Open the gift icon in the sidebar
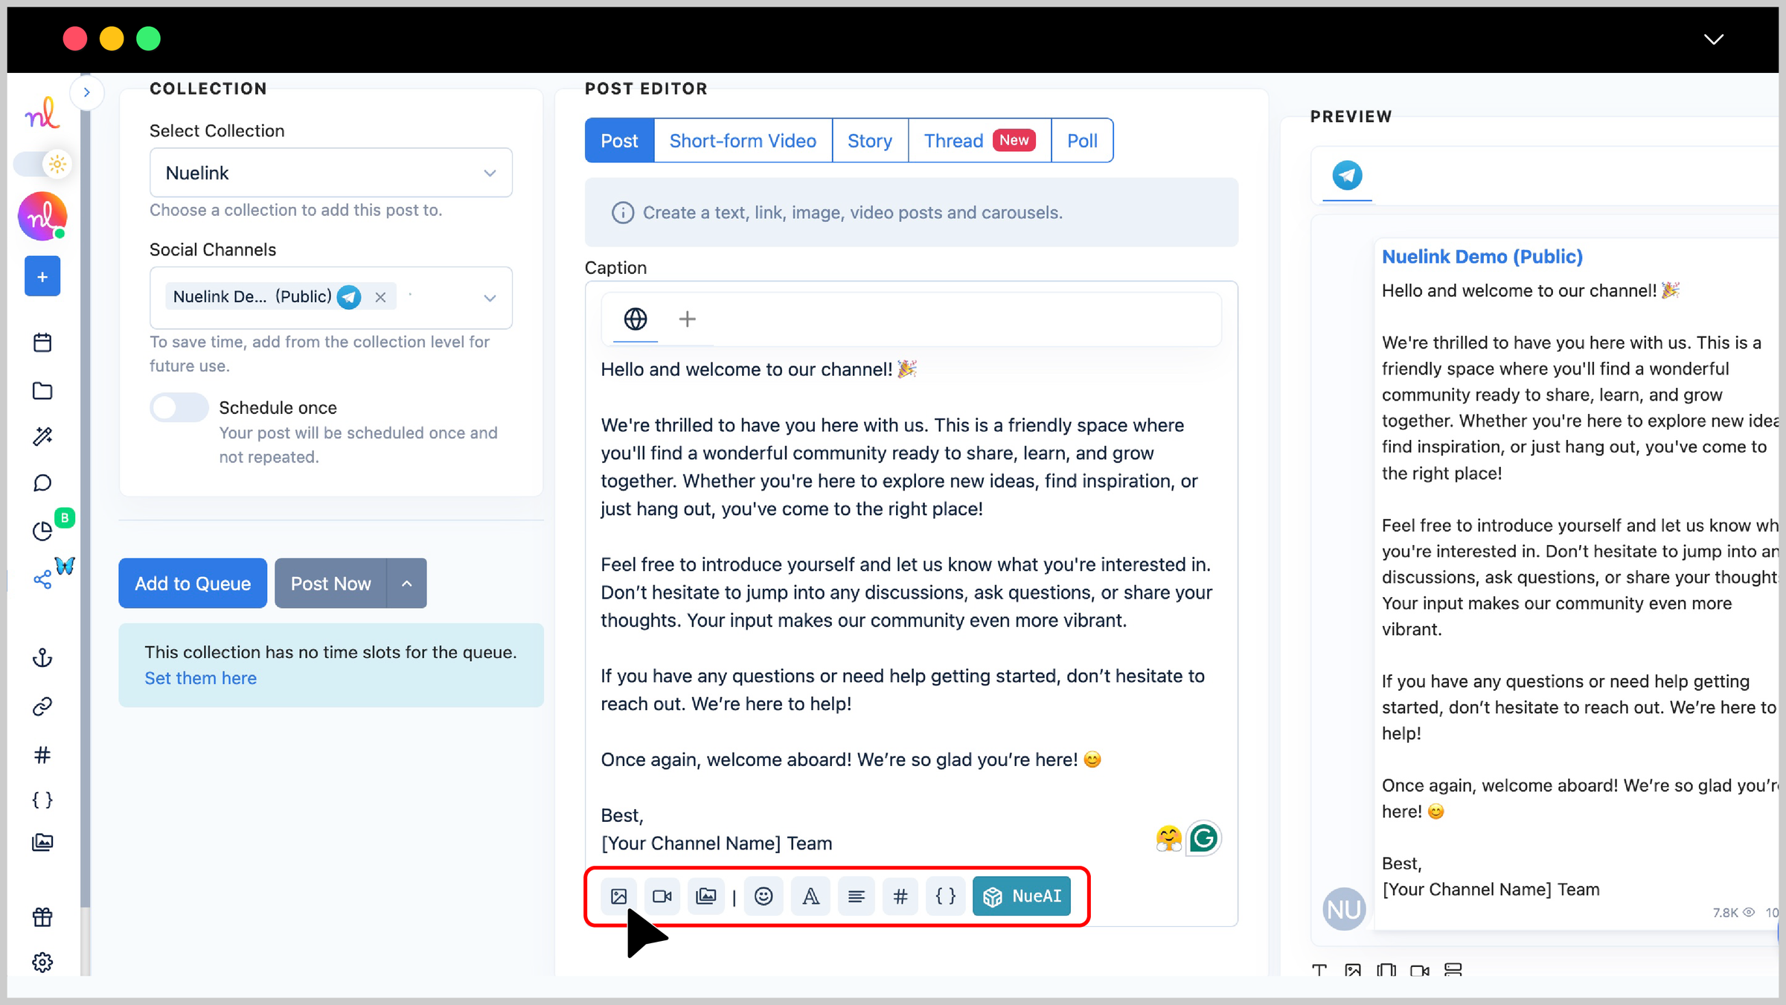Viewport: 1786px width, 1005px height. click(x=42, y=917)
